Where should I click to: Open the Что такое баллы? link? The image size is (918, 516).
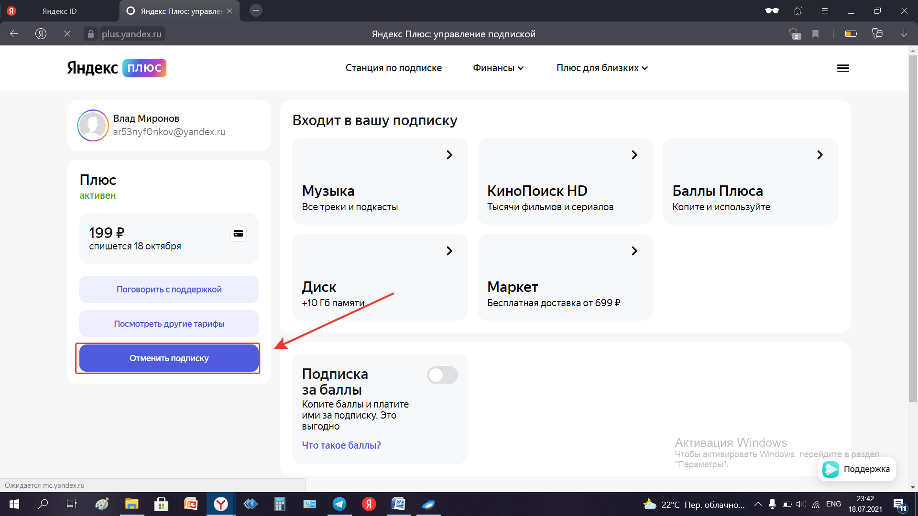pos(341,445)
